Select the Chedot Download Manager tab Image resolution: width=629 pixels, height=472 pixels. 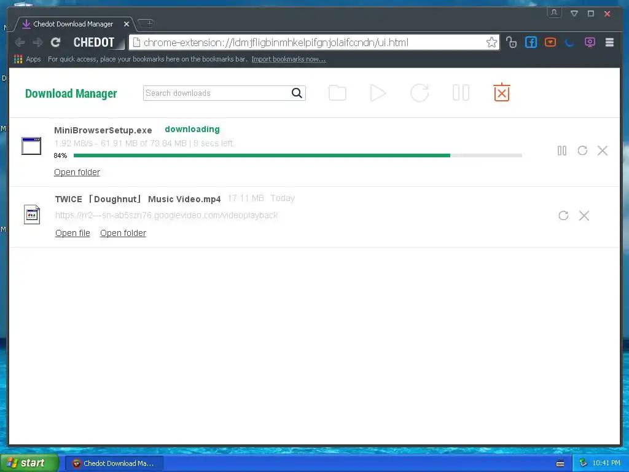point(73,24)
